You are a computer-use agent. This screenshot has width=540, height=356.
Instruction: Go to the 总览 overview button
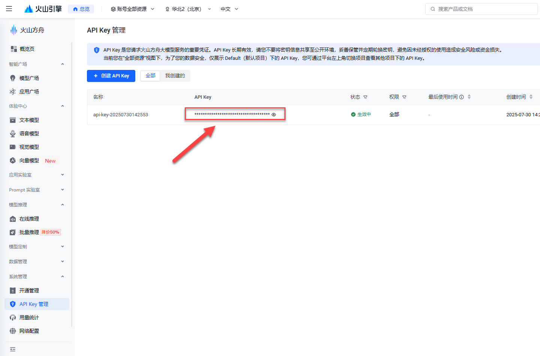click(x=81, y=9)
